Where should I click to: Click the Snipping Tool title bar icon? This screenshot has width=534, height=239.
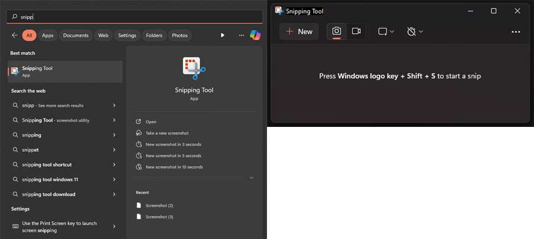tap(279, 11)
